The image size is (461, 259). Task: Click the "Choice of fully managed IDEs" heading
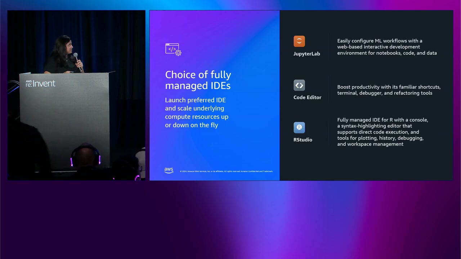pyautogui.click(x=198, y=80)
